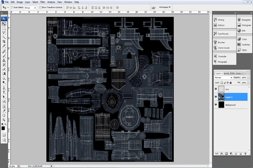Select the Shape tool
The image size is (253, 168).
click(x=4, y=101)
